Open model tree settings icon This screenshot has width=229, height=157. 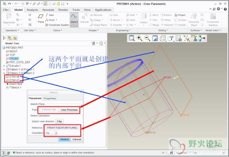94,43
